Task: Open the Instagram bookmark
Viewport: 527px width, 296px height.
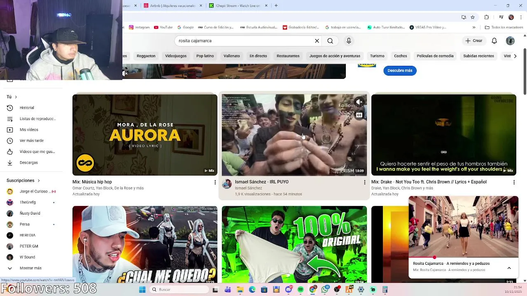Action: pyautogui.click(x=139, y=28)
